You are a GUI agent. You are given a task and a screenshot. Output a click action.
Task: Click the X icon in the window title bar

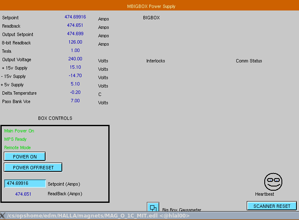(x=3, y=216)
